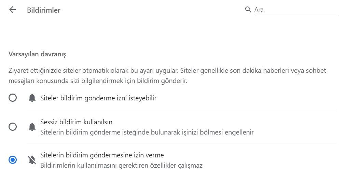This screenshot has width=345, height=182.
Task: Click bell icon beside 'Siteler bildirim gönderme izni'
Action: (x=32, y=98)
